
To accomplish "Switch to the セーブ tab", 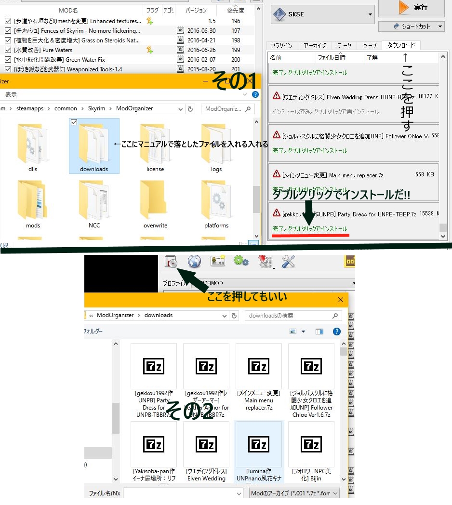I will [369, 46].
